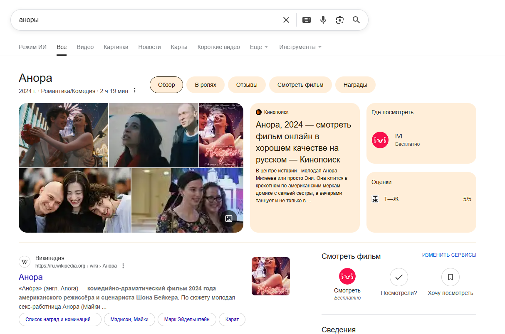Open photo of woman and bald man
Screen dimensions: 505x334
point(154,135)
